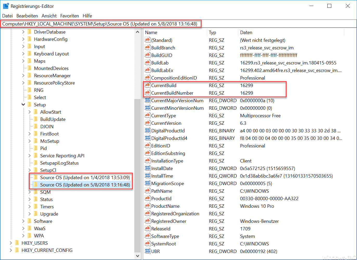Click the CurrentBuild string value icon
357x260 pixels.
pyautogui.click(x=148, y=85)
